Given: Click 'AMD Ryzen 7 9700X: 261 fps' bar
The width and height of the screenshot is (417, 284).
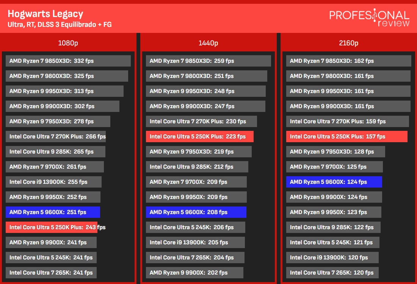Looking at the screenshot, I should pyautogui.click(x=55, y=167).
